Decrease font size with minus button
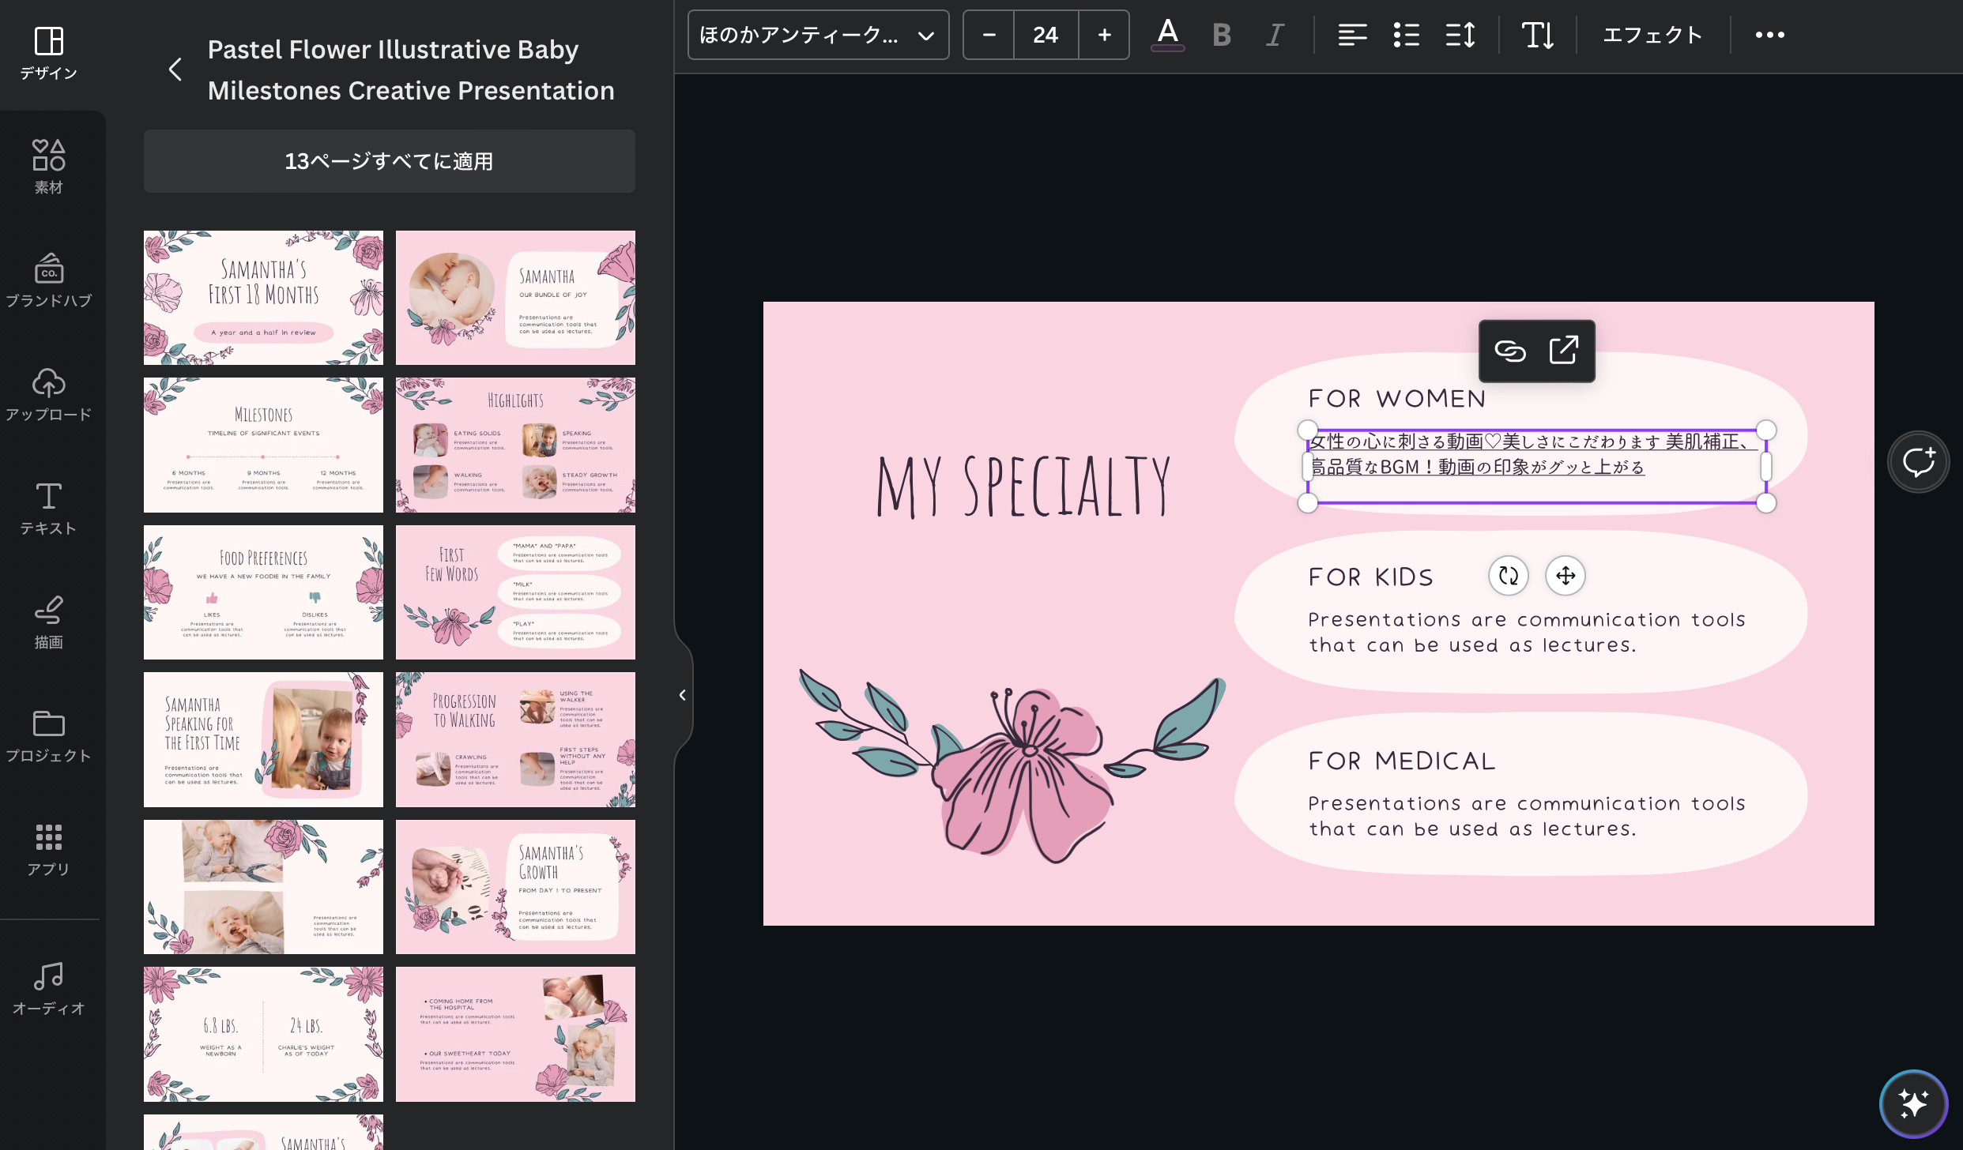 pos(989,35)
